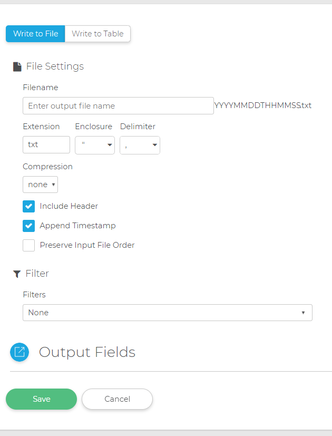Click the Include Header label text
The width and height of the screenshot is (332, 436).
pyautogui.click(x=69, y=206)
